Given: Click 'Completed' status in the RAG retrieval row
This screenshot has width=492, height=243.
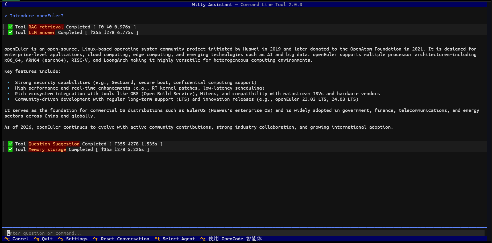Looking at the screenshot, I should click(78, 27).
